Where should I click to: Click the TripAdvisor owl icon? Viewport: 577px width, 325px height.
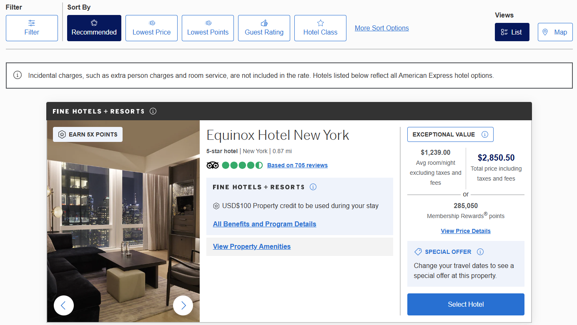point(213,165)
